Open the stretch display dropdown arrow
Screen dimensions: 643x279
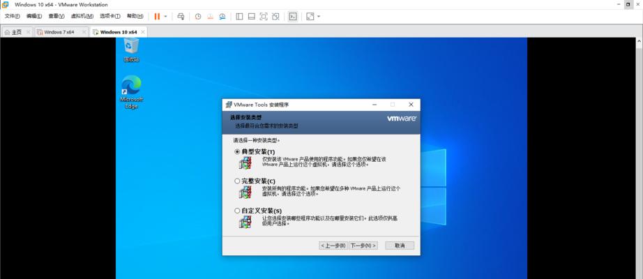(319, 17)
